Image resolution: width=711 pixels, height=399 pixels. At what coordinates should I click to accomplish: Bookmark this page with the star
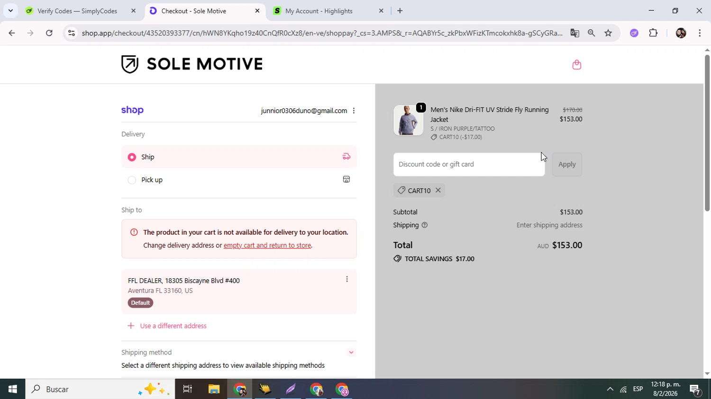click(x=608, y=33)
